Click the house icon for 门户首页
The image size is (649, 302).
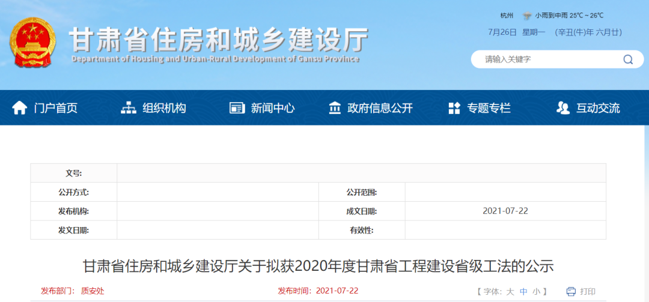(x=20, y=108)
